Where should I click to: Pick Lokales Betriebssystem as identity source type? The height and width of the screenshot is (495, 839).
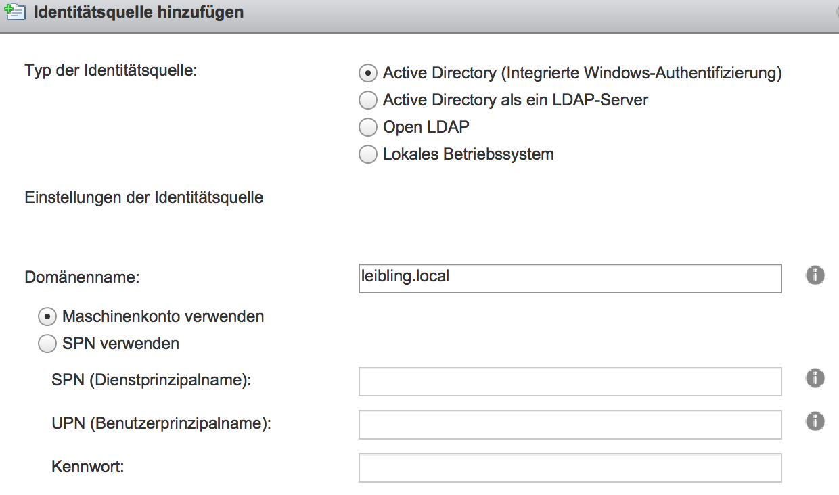click(x=367, y=154)
